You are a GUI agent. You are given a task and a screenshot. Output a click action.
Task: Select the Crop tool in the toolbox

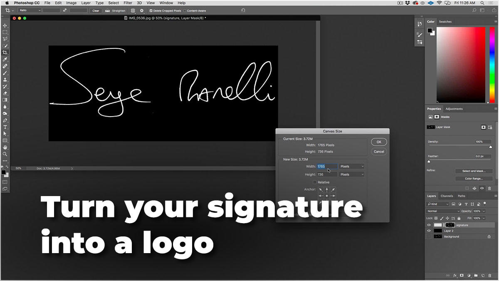coord(5,52)
